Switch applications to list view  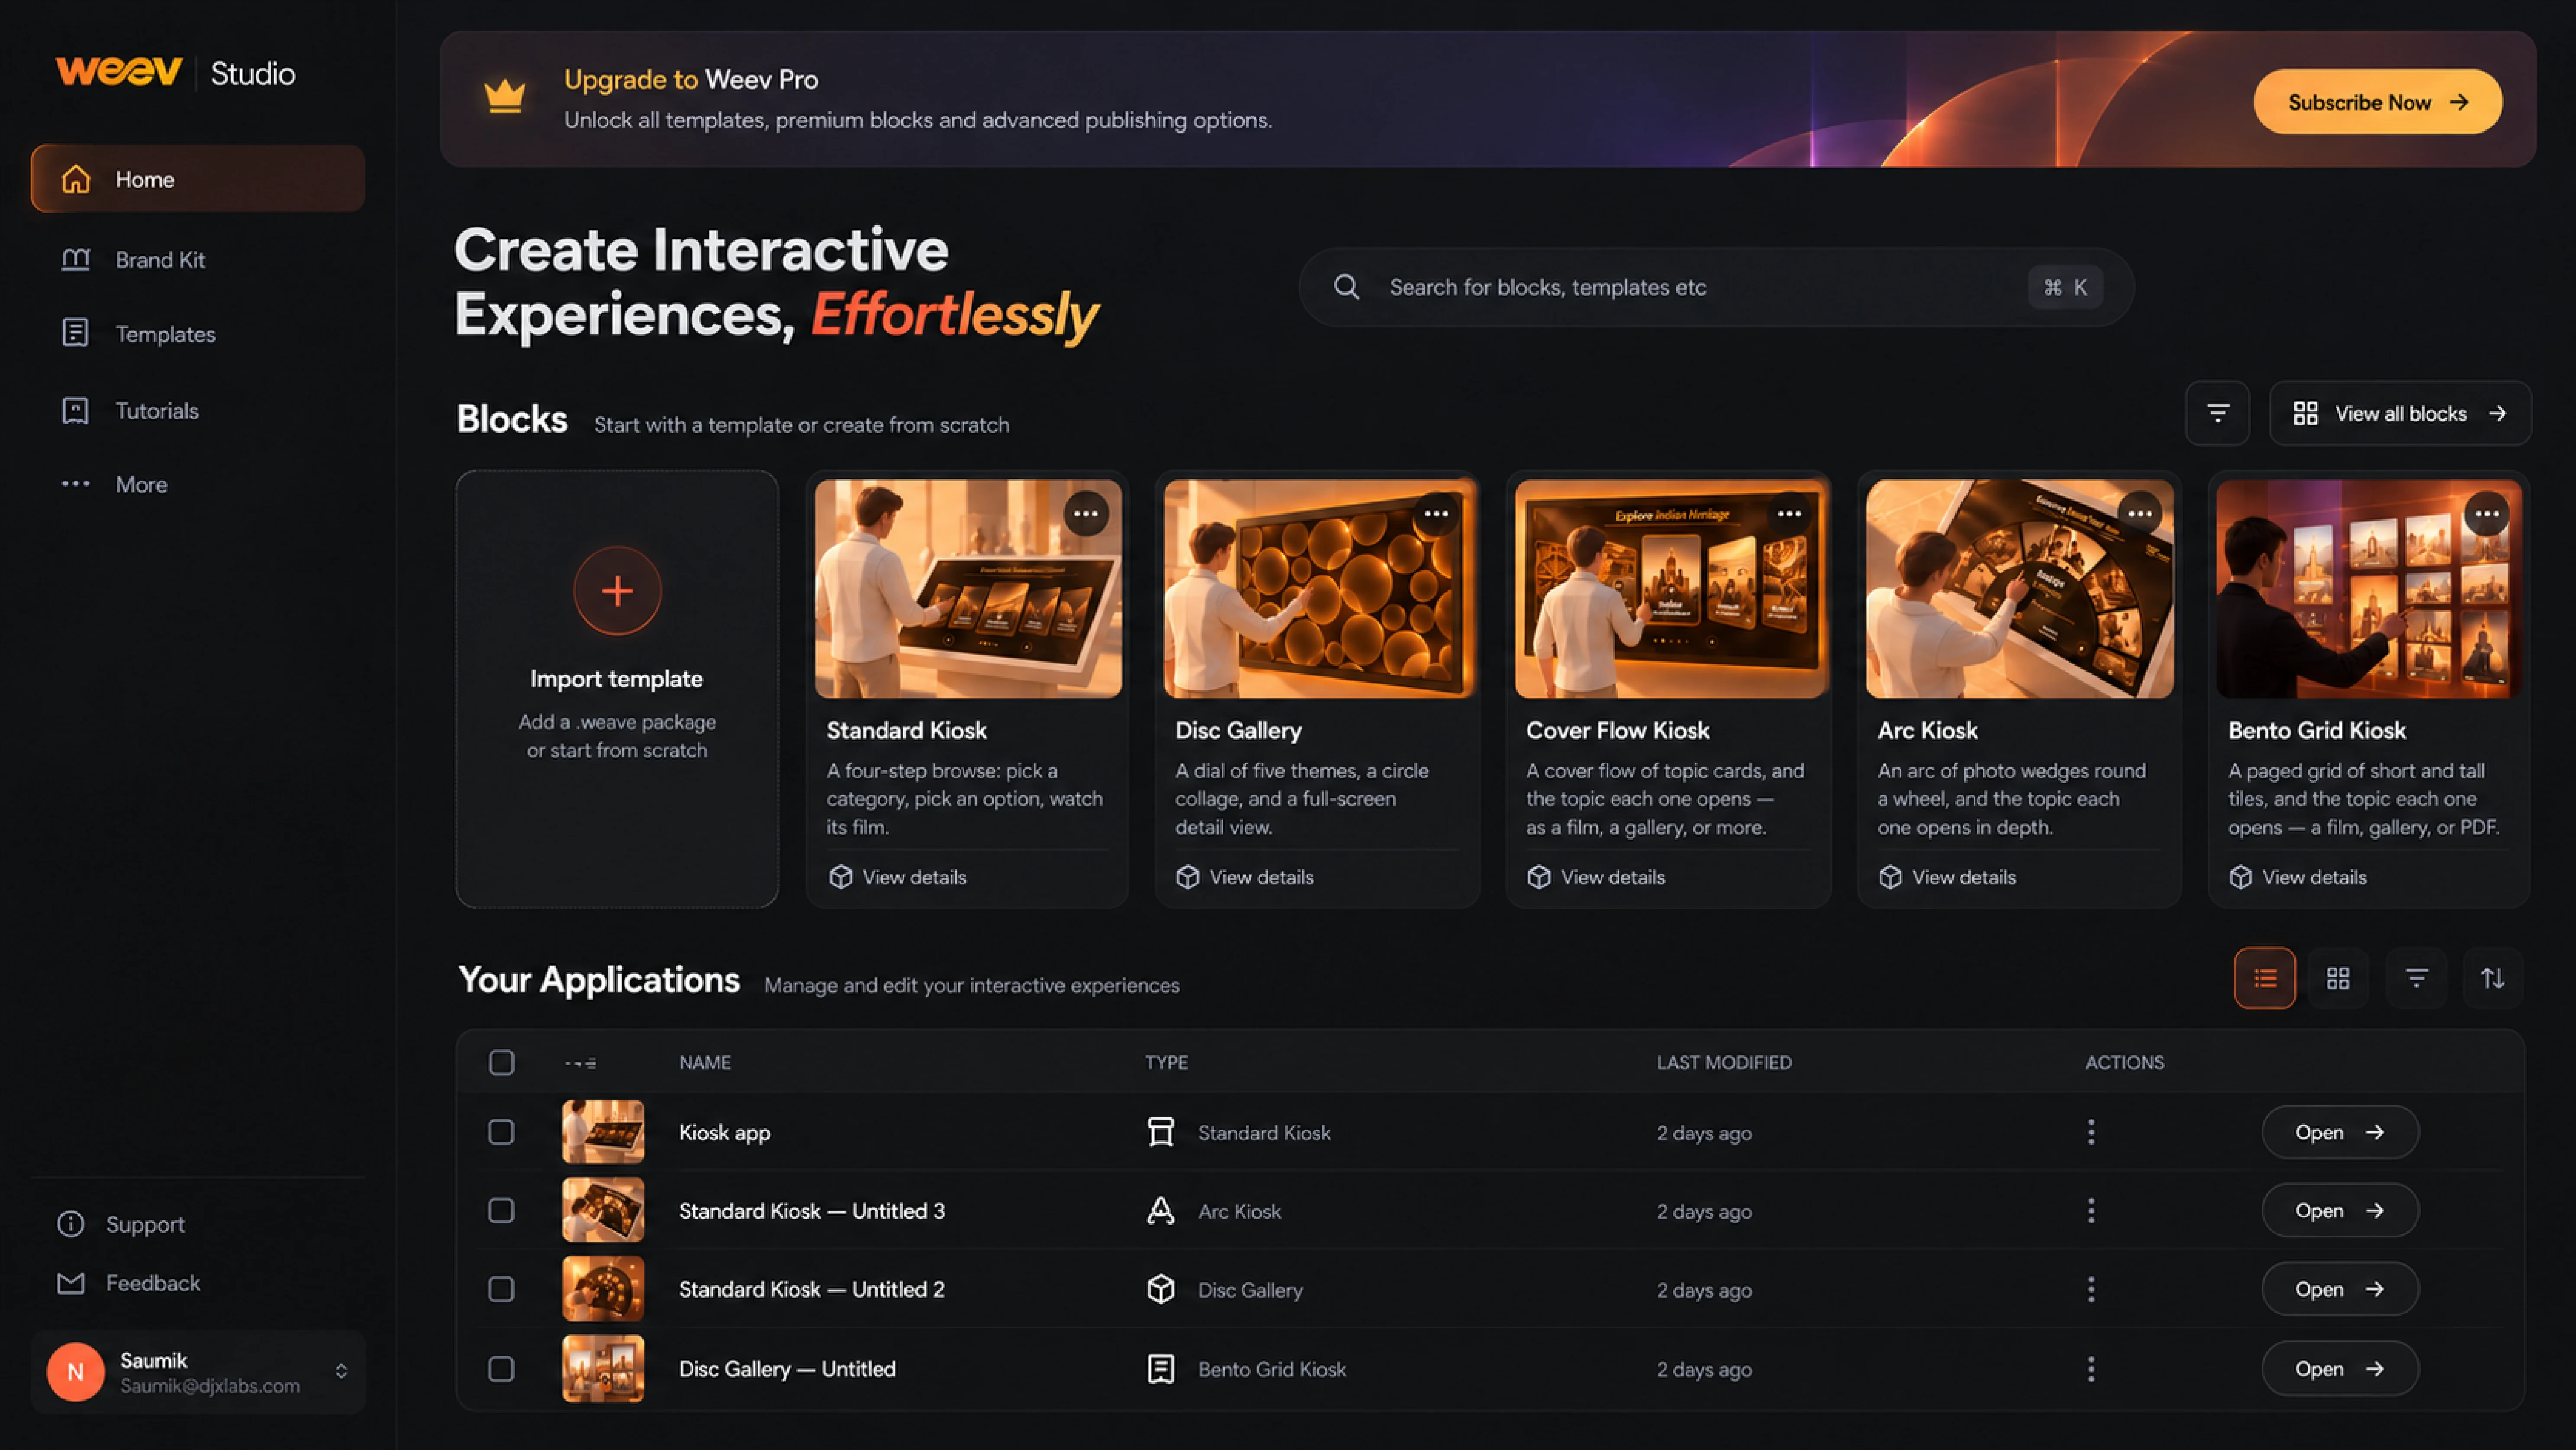pyautogui.click(x=2265, y=978)
